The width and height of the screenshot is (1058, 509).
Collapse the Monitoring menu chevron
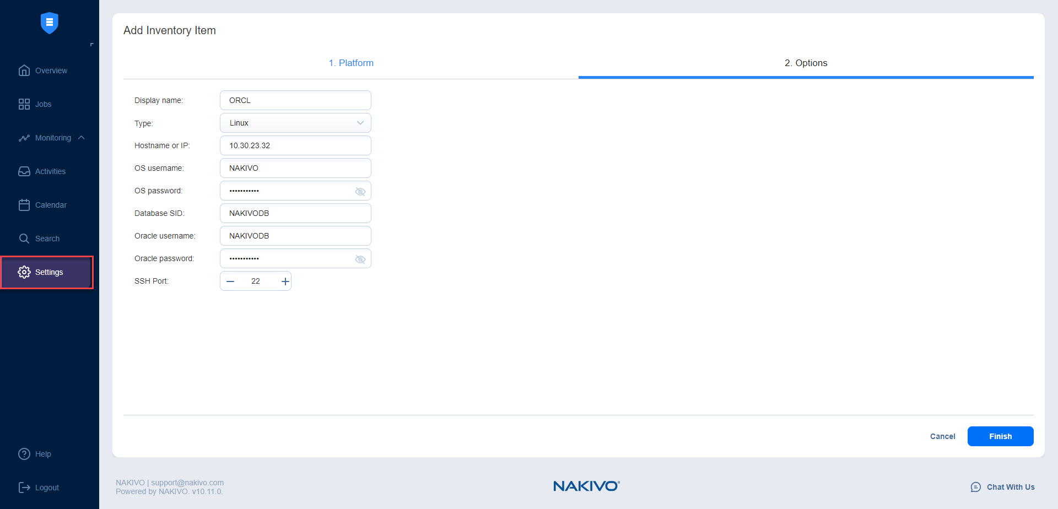[82, 138]
